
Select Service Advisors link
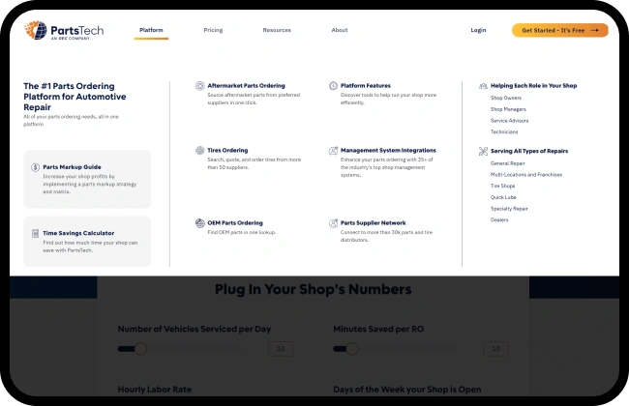pyautogui.click(x=509, y=121)
